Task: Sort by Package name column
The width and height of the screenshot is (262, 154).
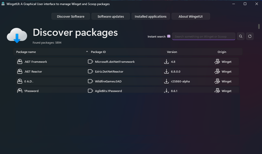Action: pos(26,52)
